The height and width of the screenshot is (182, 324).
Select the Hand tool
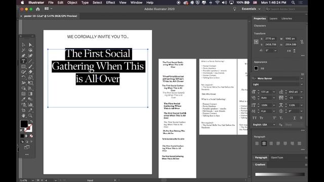[23, 116]
